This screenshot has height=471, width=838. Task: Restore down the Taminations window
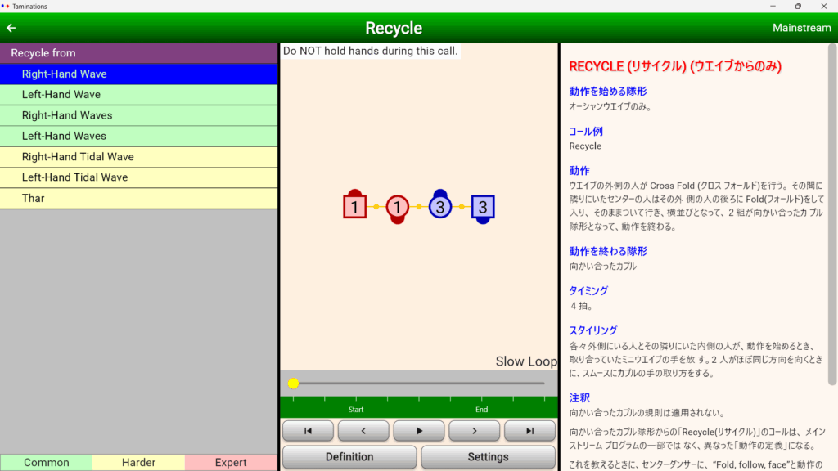point(798,6)
